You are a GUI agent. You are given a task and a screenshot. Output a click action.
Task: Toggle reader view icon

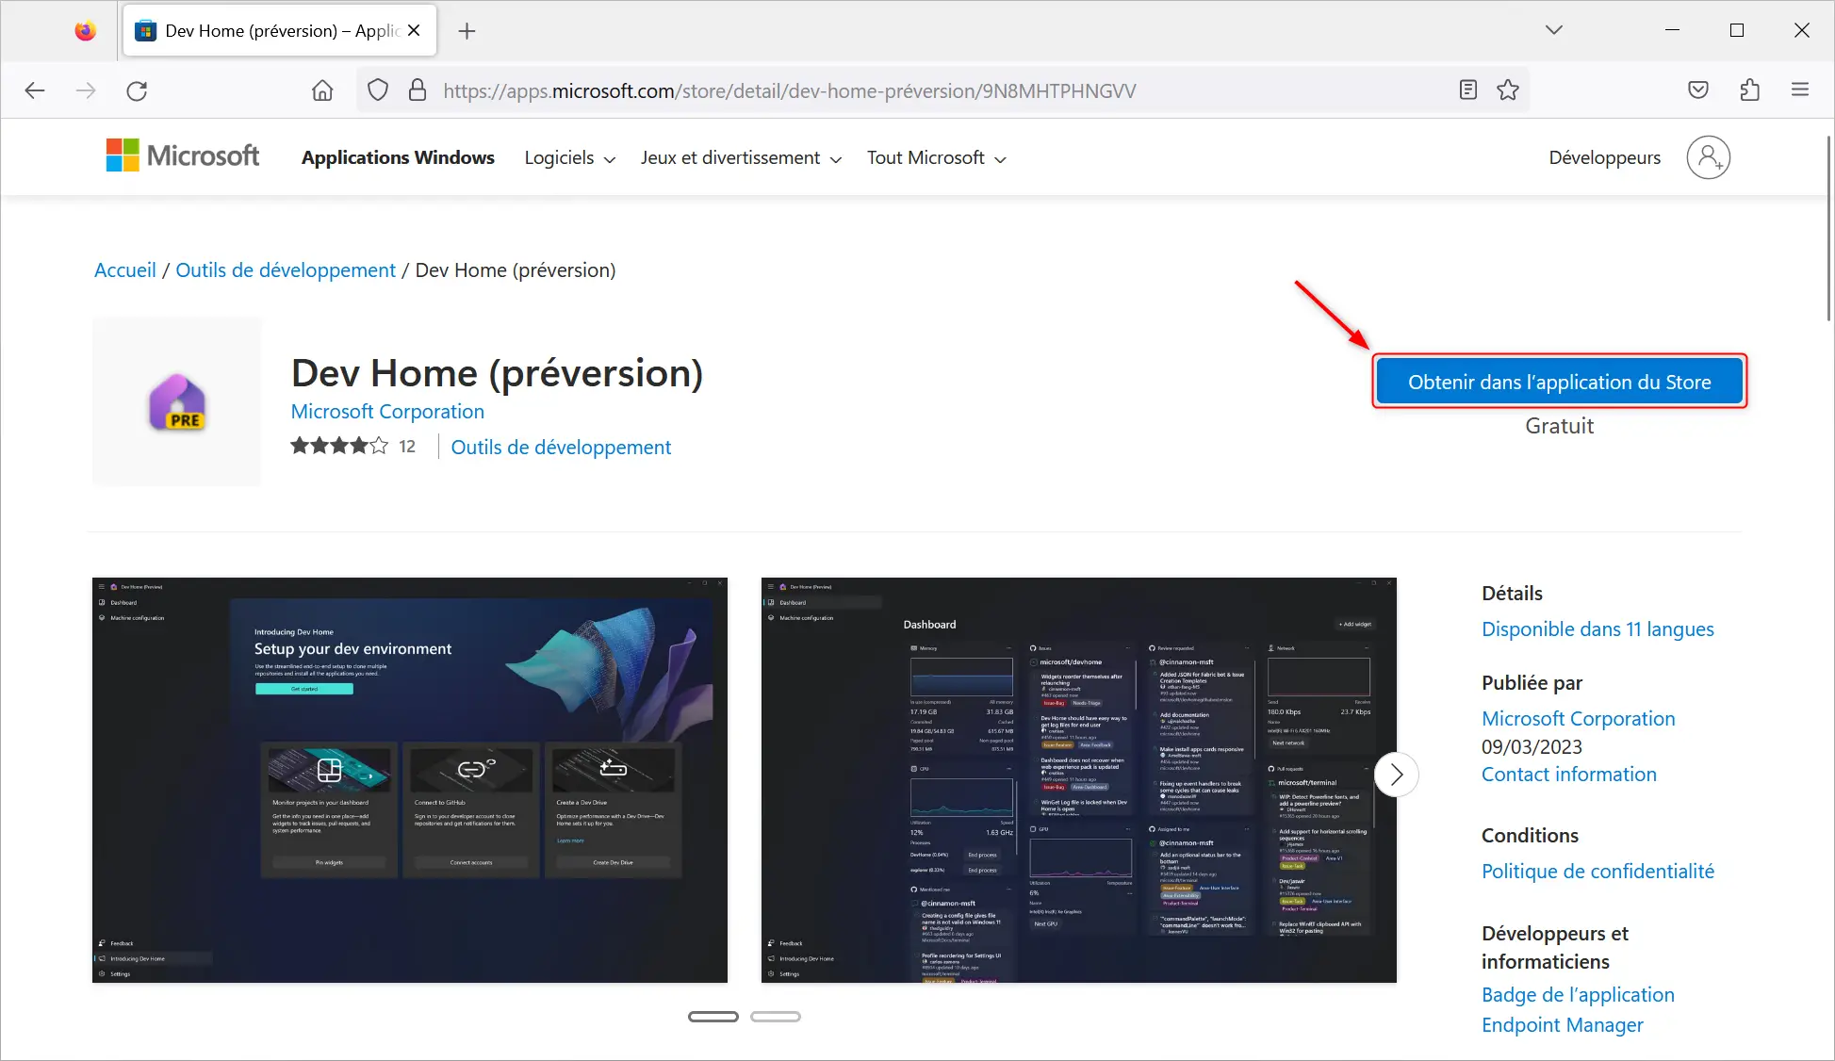tap(1467, 90)
